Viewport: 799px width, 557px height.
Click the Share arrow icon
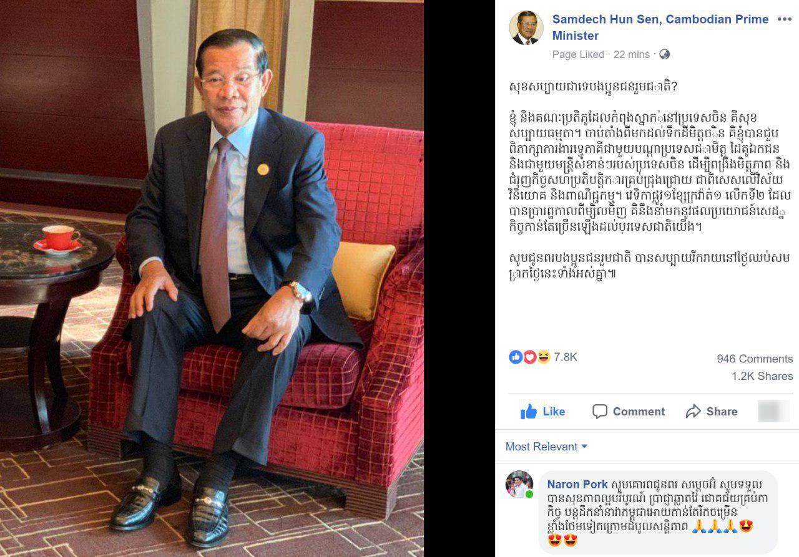tap(693, 412)
